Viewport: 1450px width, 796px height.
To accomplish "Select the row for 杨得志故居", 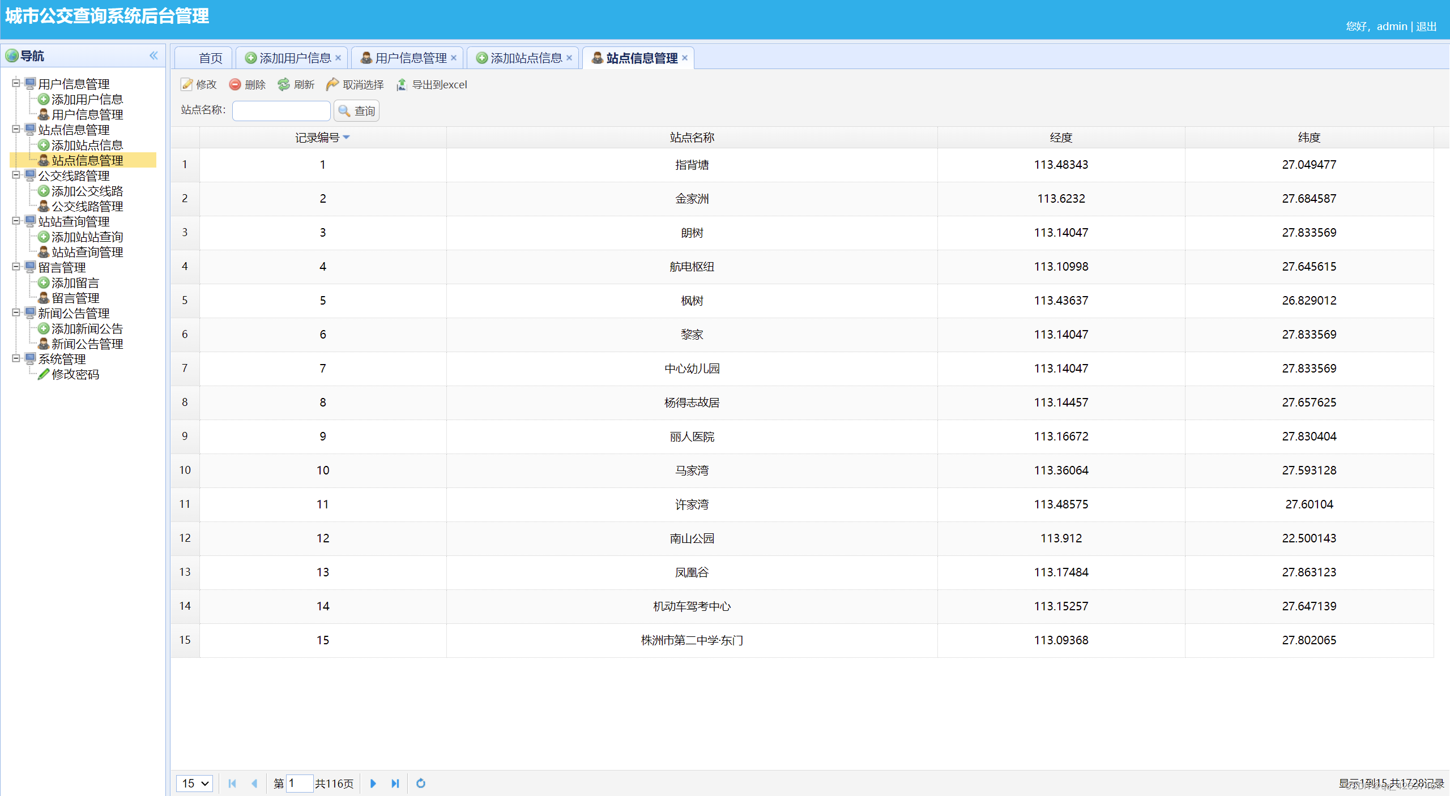I will (802, 403).
